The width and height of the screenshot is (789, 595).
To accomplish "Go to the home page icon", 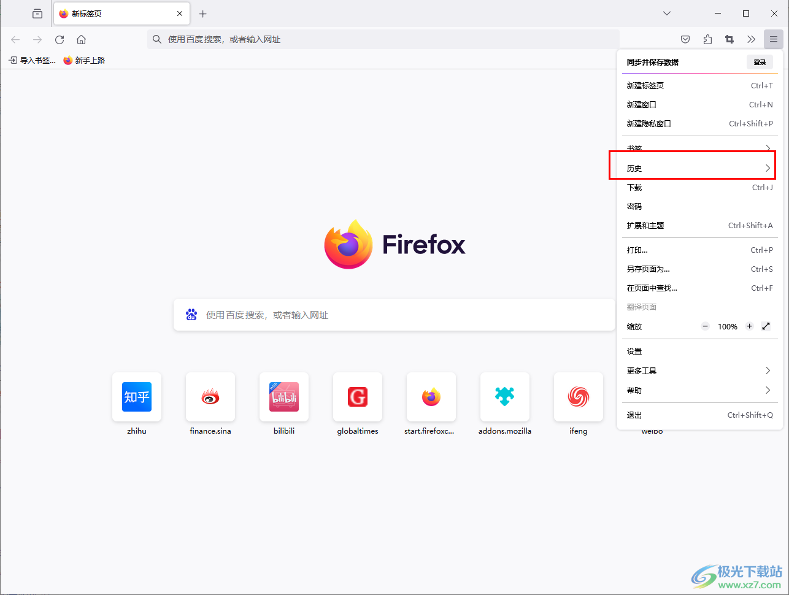I will coord(81,39).
